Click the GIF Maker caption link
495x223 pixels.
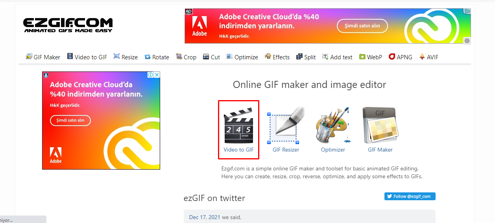tap(380, 150)
